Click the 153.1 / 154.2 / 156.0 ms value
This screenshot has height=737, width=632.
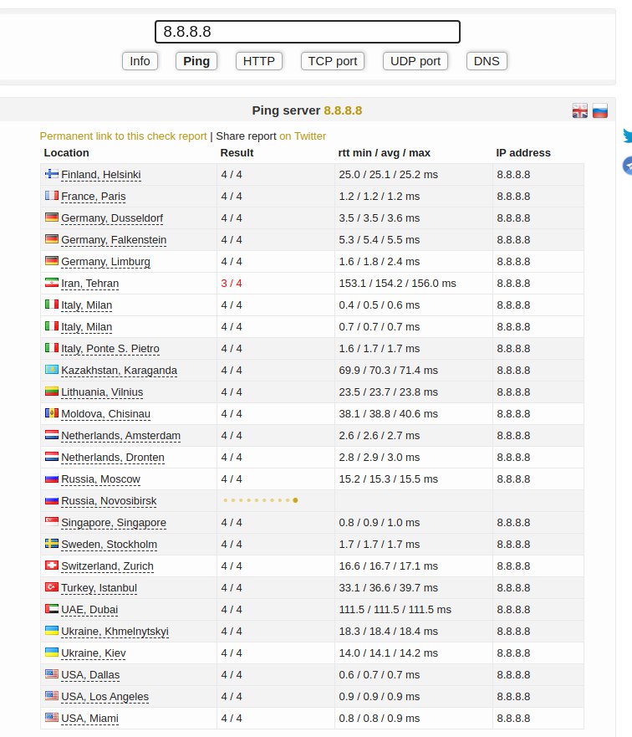[398, 284]
